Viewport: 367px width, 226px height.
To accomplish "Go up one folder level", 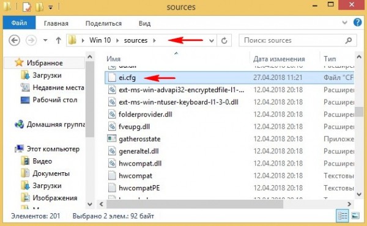I will pos(59,40).
